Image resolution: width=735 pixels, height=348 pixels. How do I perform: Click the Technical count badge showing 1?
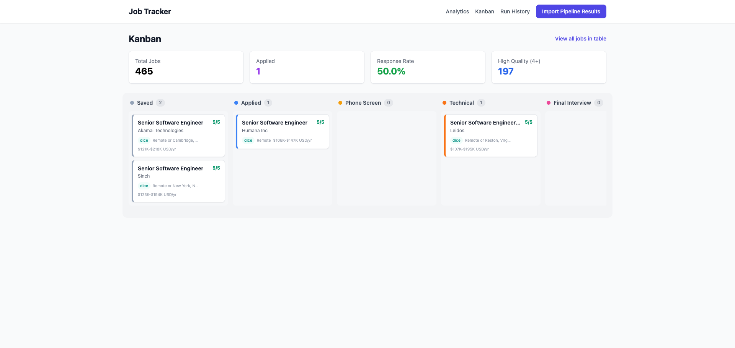click(x=482, y=103)
